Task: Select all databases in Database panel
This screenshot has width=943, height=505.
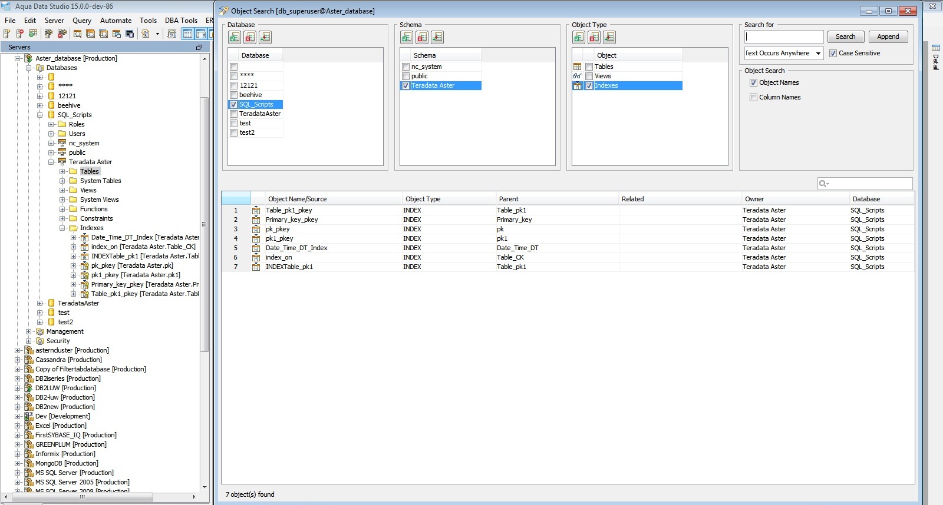Action: (x=235, y=38)
